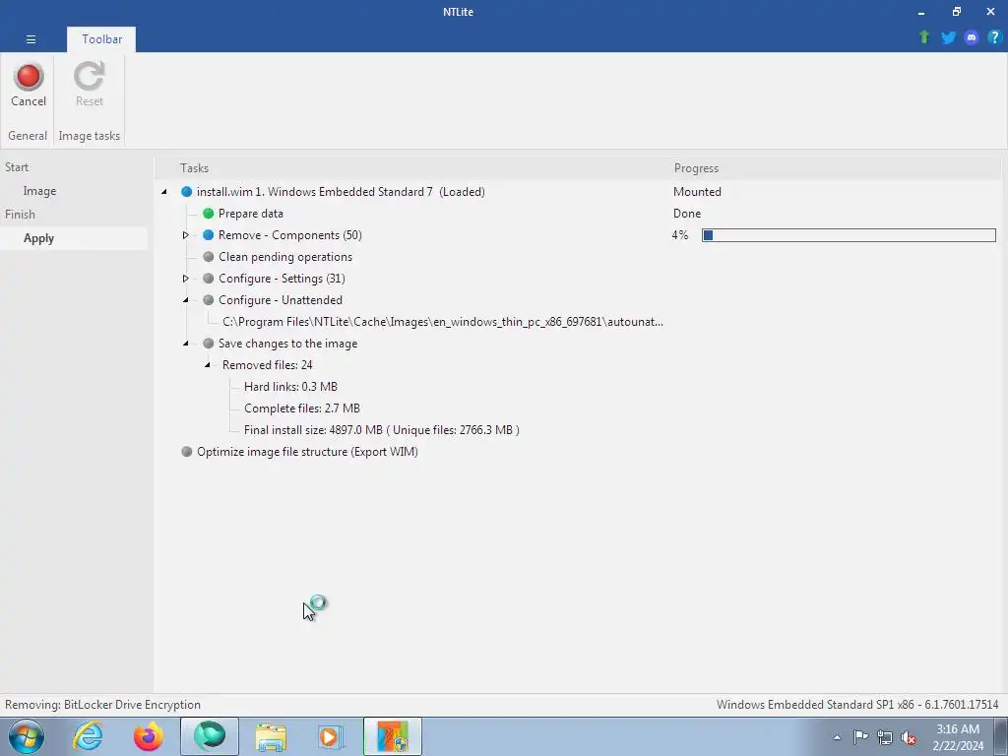This screenshot has width=1008, height=756.
Task: Expand the Remove - Components (50) node
Action: click(186, 235)
